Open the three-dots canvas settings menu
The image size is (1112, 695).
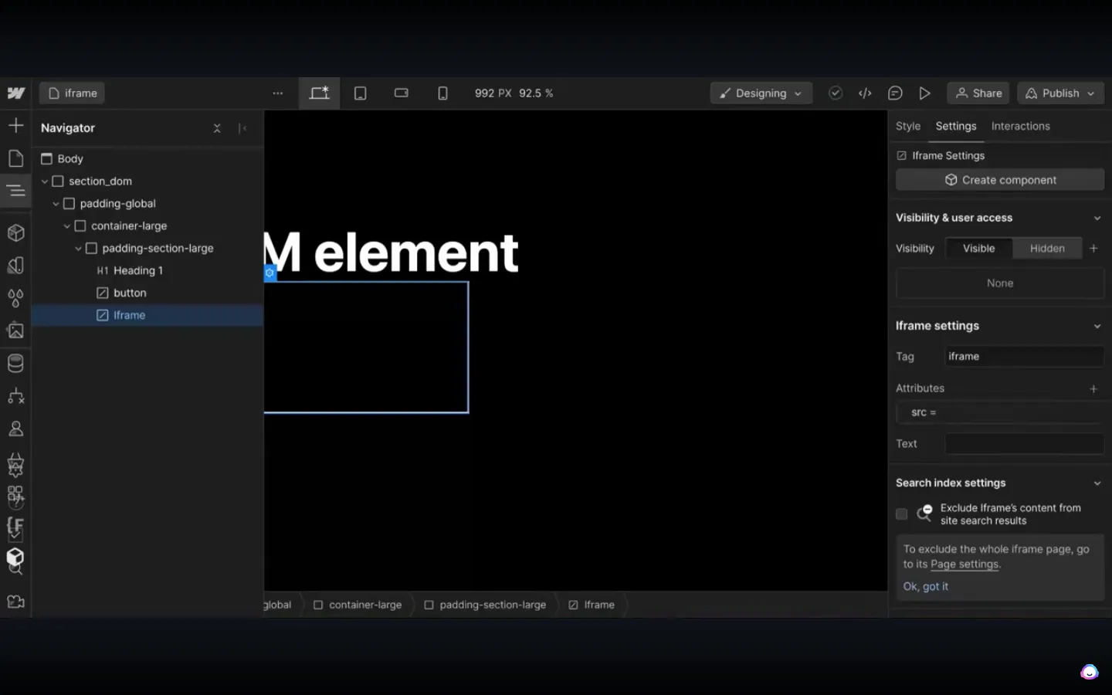(278, 93)
